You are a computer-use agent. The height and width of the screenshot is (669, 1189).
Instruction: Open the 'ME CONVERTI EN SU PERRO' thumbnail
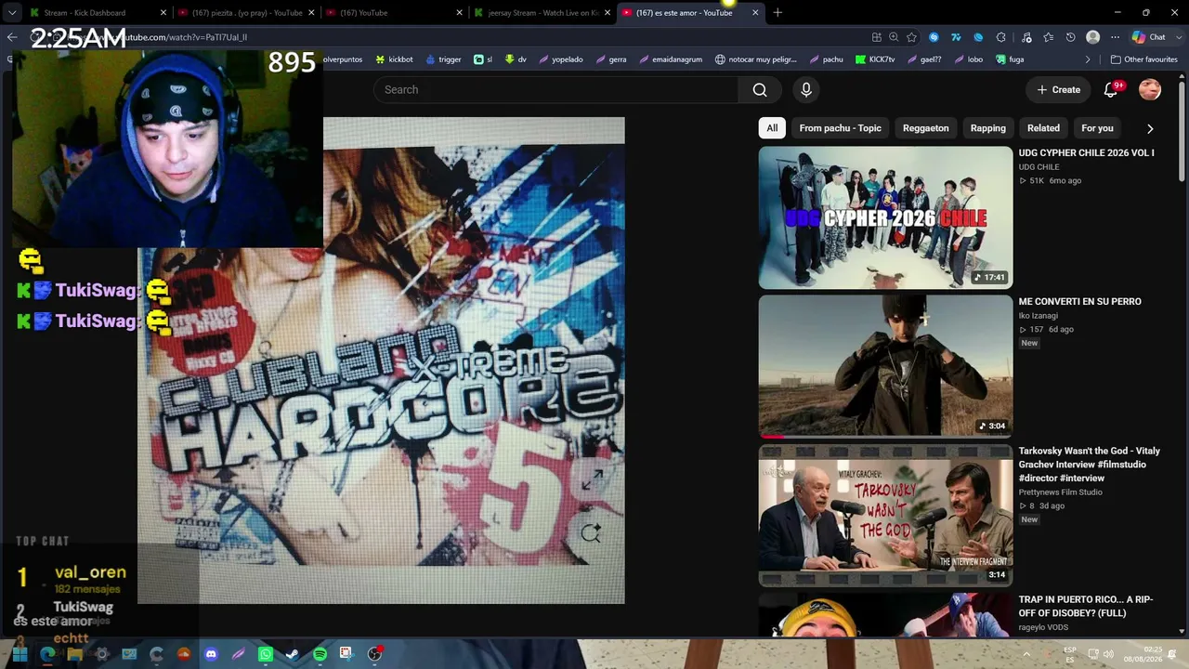coord(885,366)
